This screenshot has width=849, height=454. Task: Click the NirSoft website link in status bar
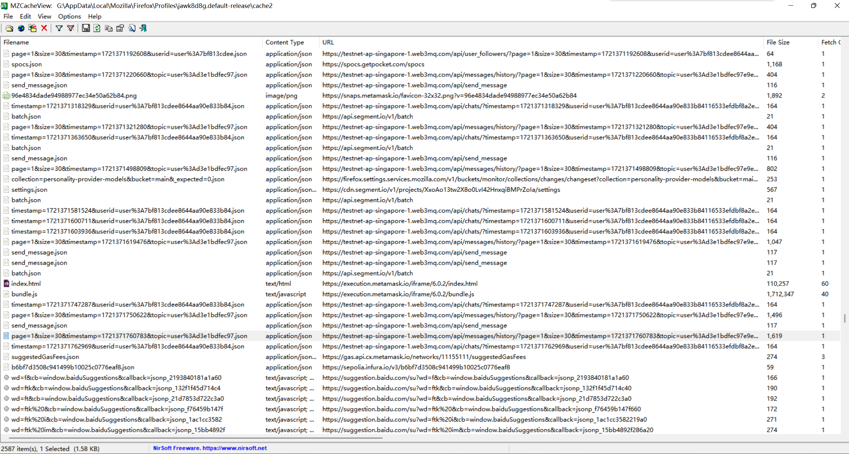(210, 448)
